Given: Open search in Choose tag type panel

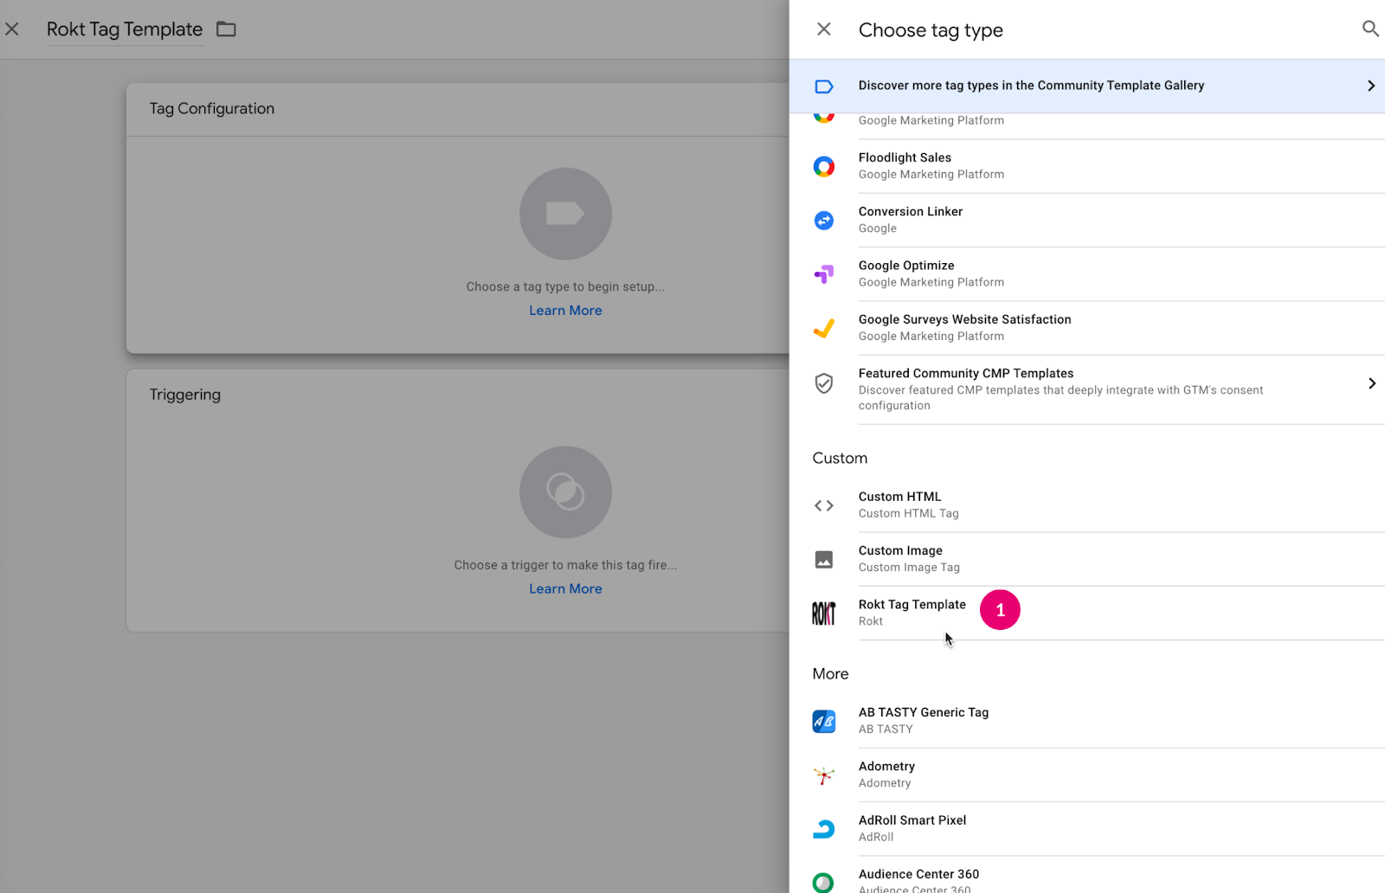Looking at the screenshot, I should click(1369, 29).
